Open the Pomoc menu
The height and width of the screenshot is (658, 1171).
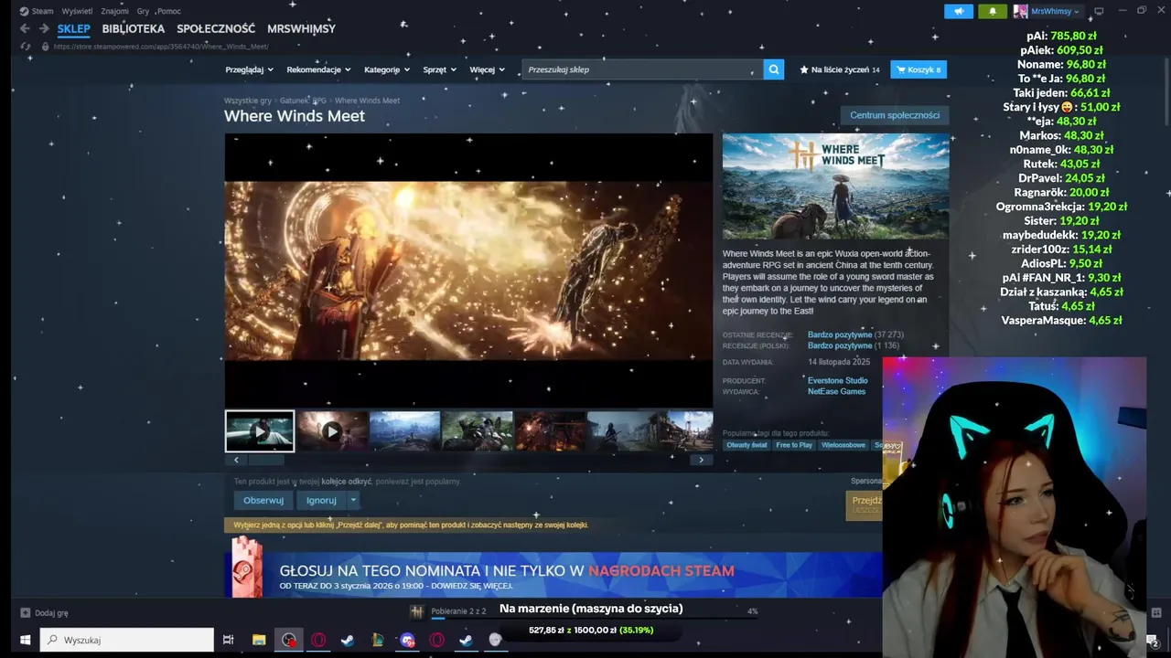pyautogui.click(x=168, y=11)
